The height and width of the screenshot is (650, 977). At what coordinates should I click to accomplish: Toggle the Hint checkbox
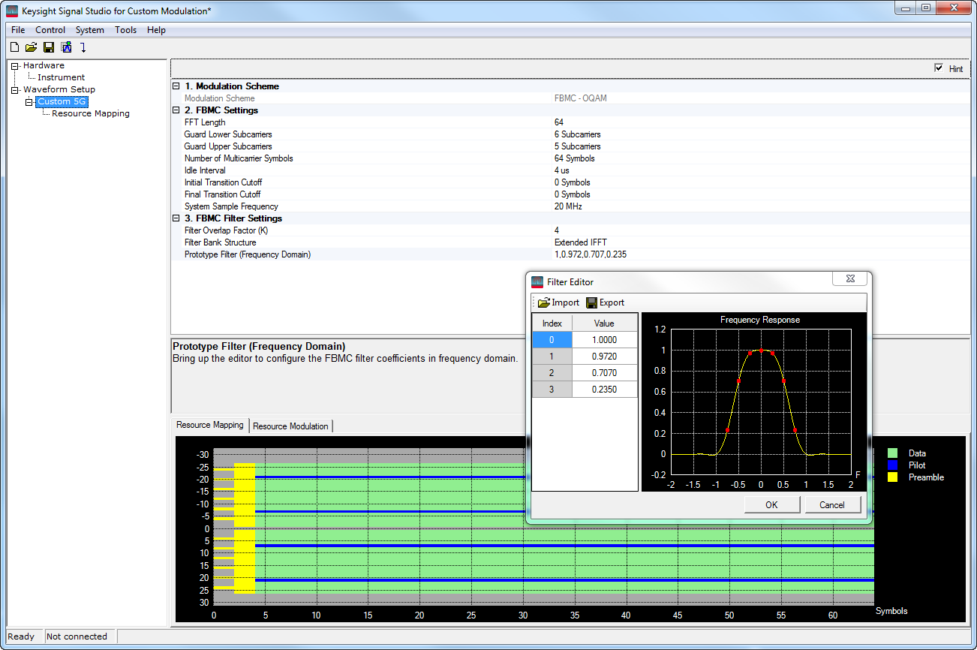(x=939, y=68)
